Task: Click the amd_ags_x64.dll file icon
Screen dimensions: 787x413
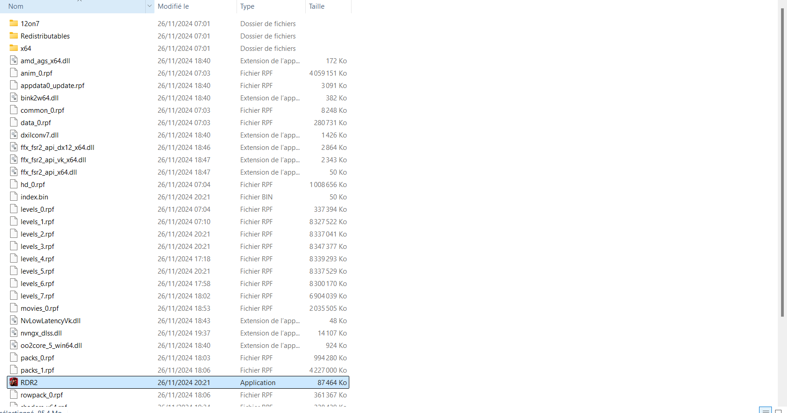Action: point(14,61)
